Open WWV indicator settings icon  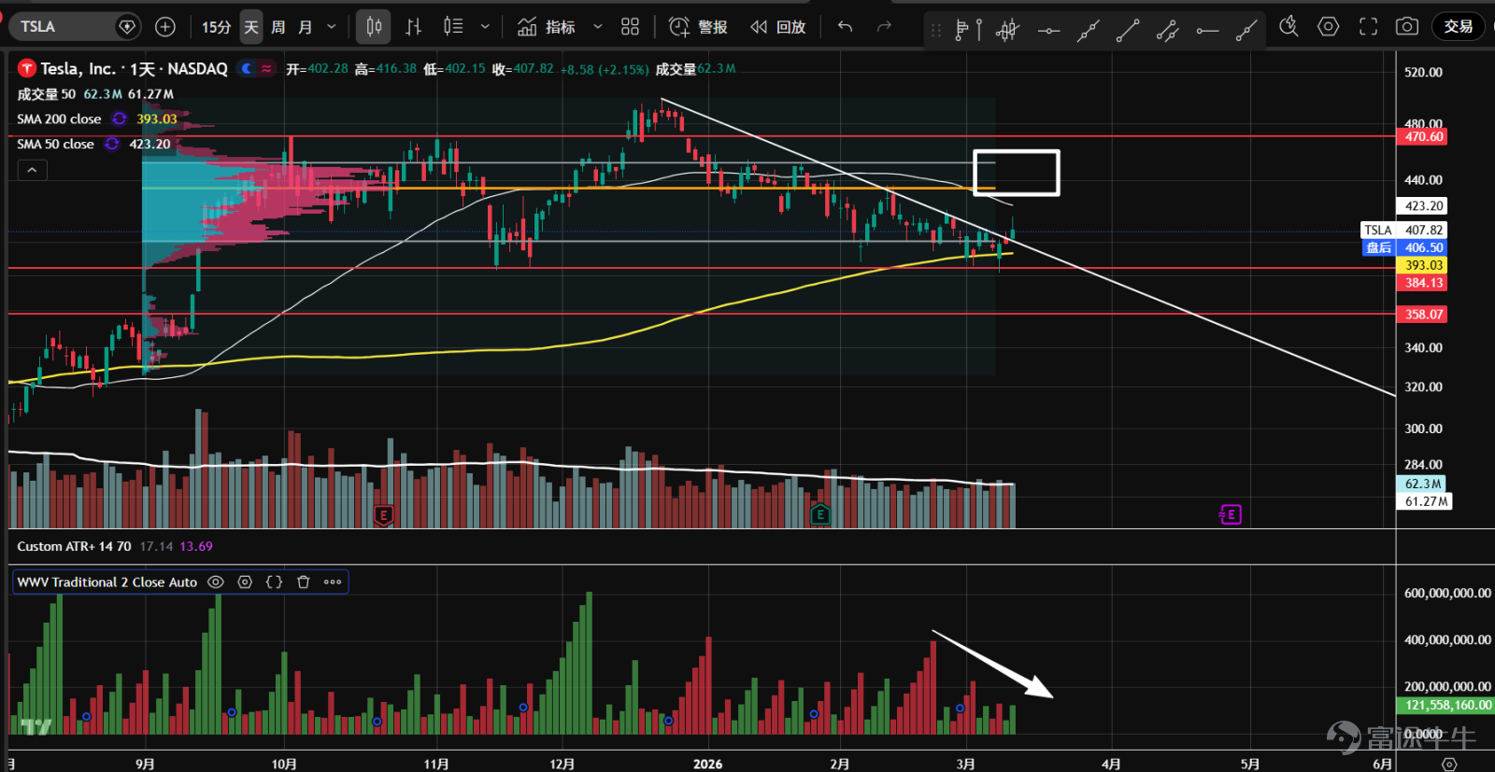[x=245, y=582]
